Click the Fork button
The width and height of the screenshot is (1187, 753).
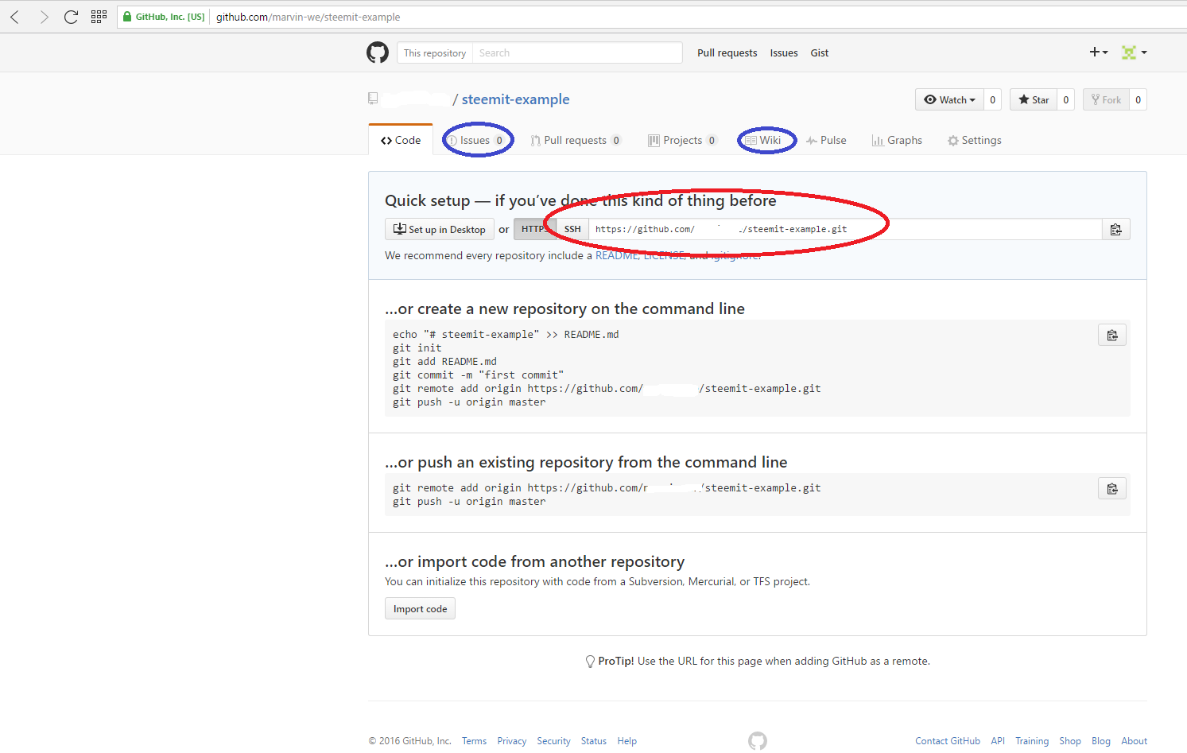[1106, 99]
